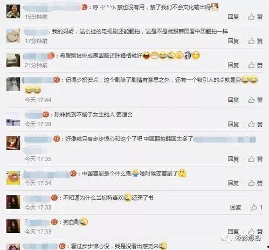
Task: Reply to the 15分钟前 comment
Action: point(233,17)
